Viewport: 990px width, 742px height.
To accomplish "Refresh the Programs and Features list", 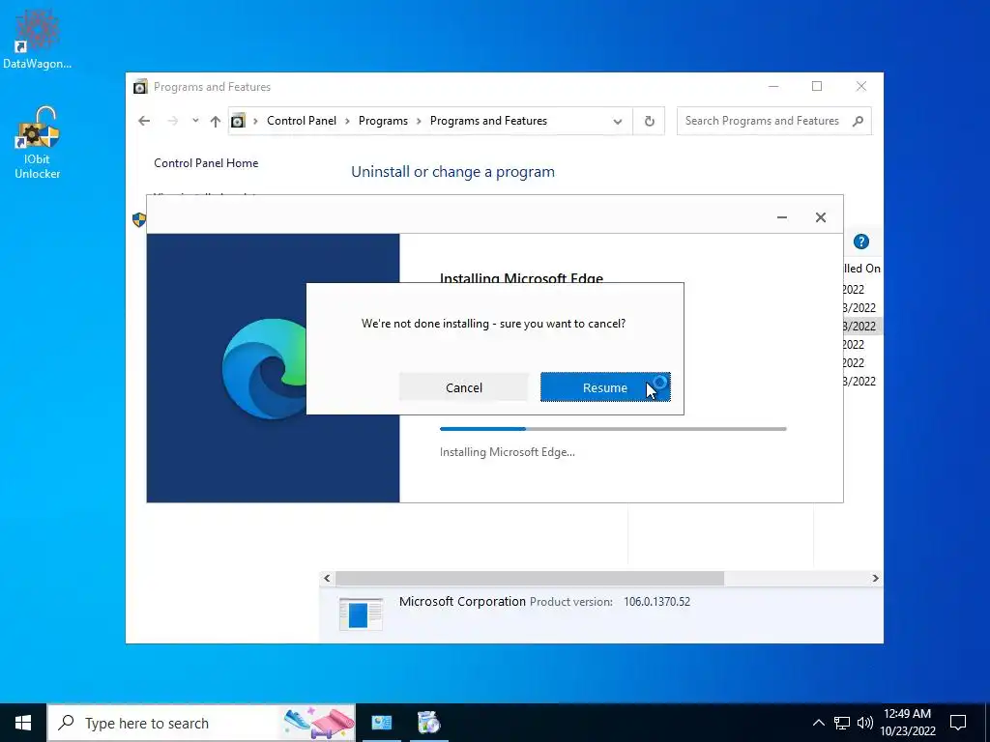I will tap(649, 121).
